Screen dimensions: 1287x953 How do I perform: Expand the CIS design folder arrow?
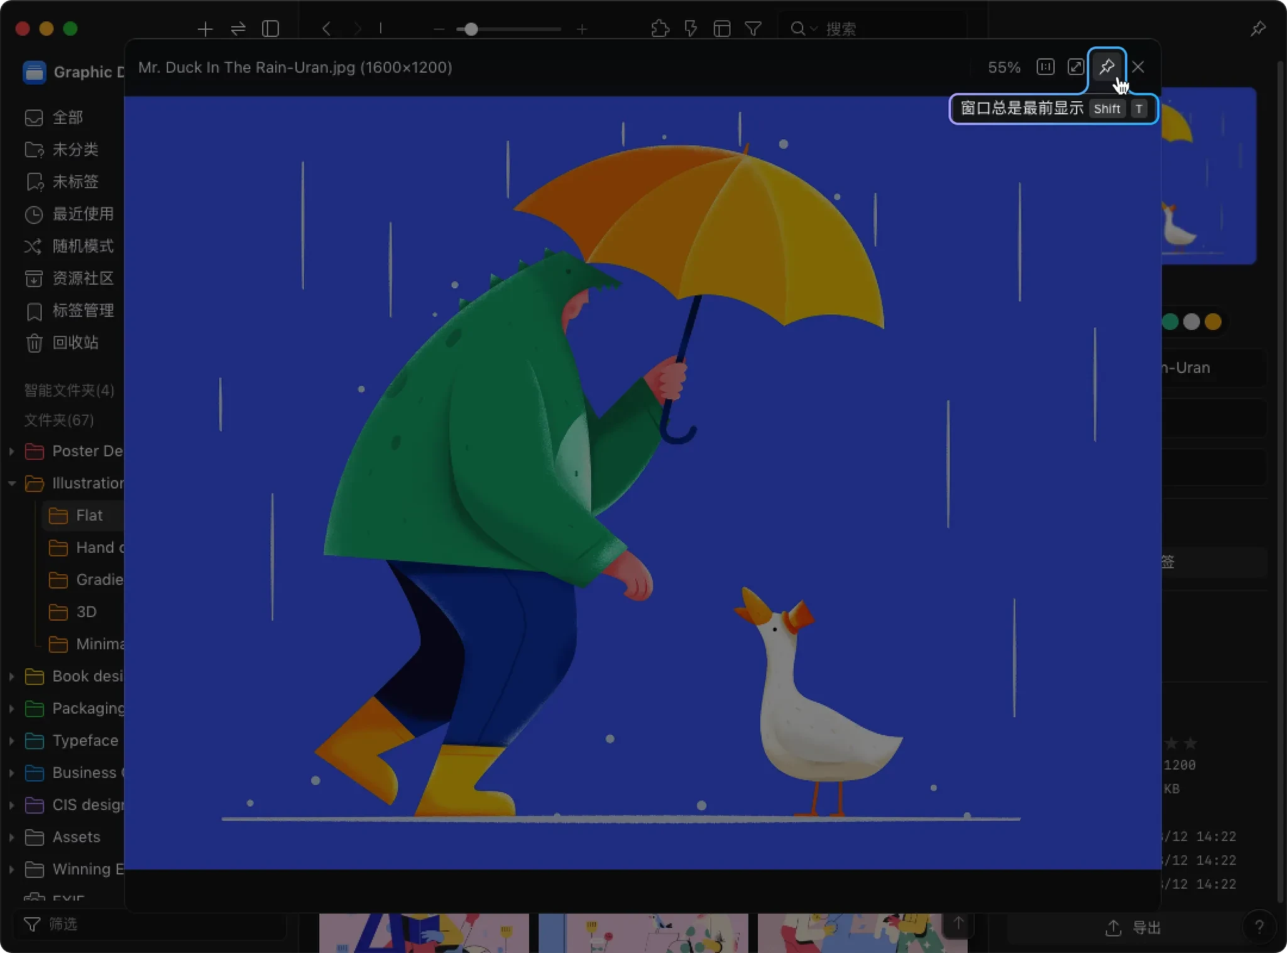pyautogui.click(x=11, y=805)
